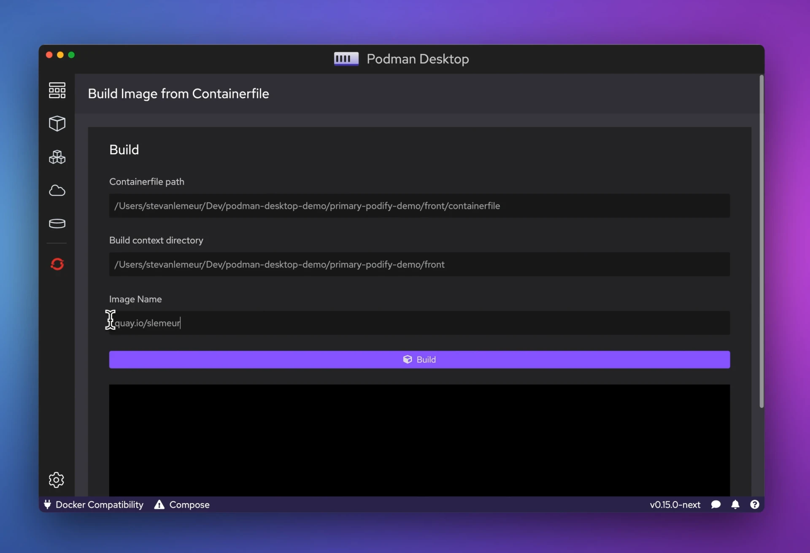The image size is (810, 553).
Task: Open Volumes using the cylinder icon
Action: (57, 224)
